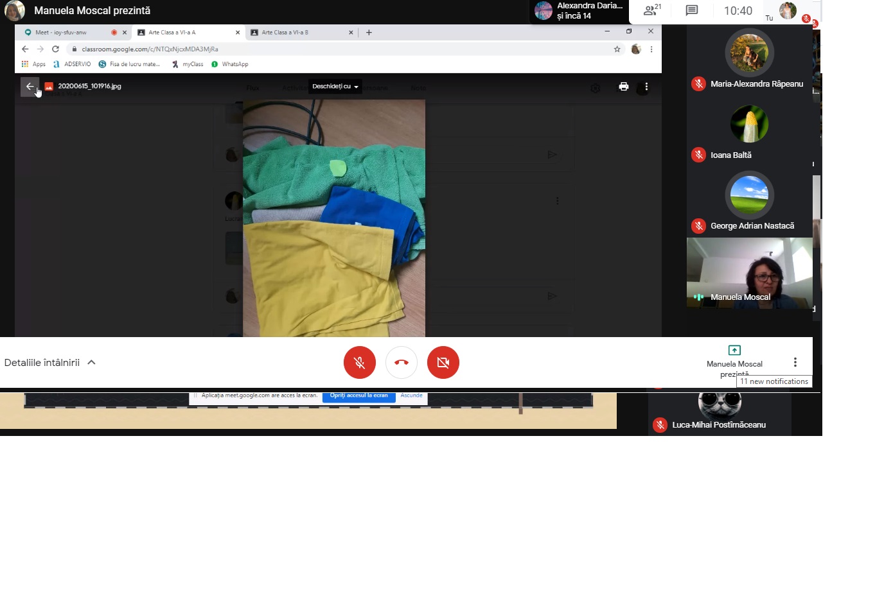Select Manuela Moscal's video tile

point(749,273)
